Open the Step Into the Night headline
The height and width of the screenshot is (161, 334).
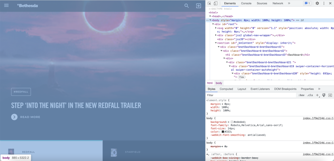click(x=76, y=105)
